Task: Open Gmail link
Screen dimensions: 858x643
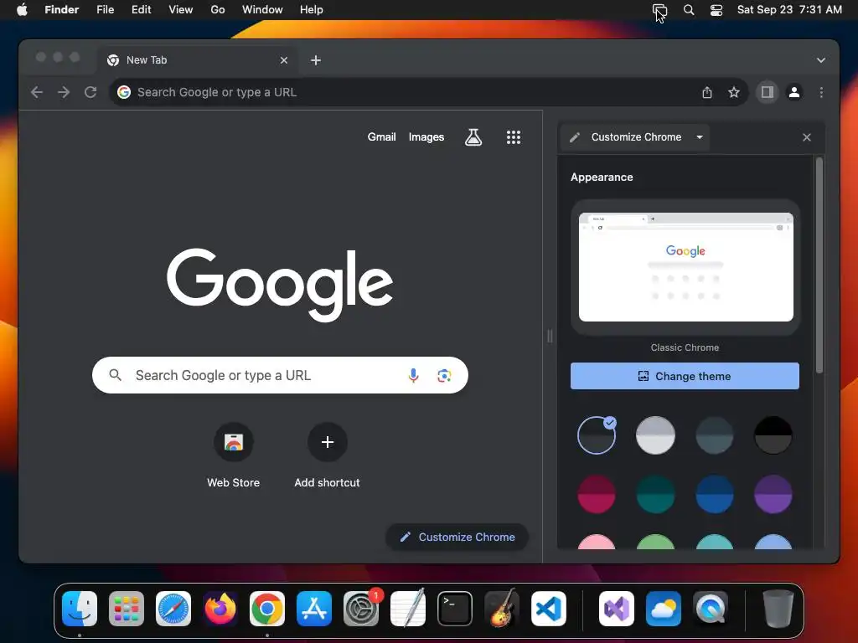Action: coord(381,137)
